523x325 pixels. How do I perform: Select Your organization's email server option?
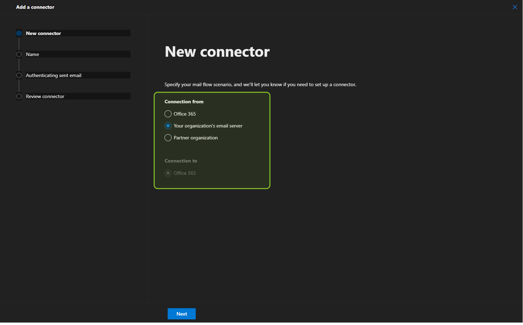tap(168, 126)
